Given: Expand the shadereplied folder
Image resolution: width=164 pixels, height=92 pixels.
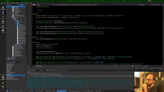Looking at the screenshot, I should click(x=16, y=27).
